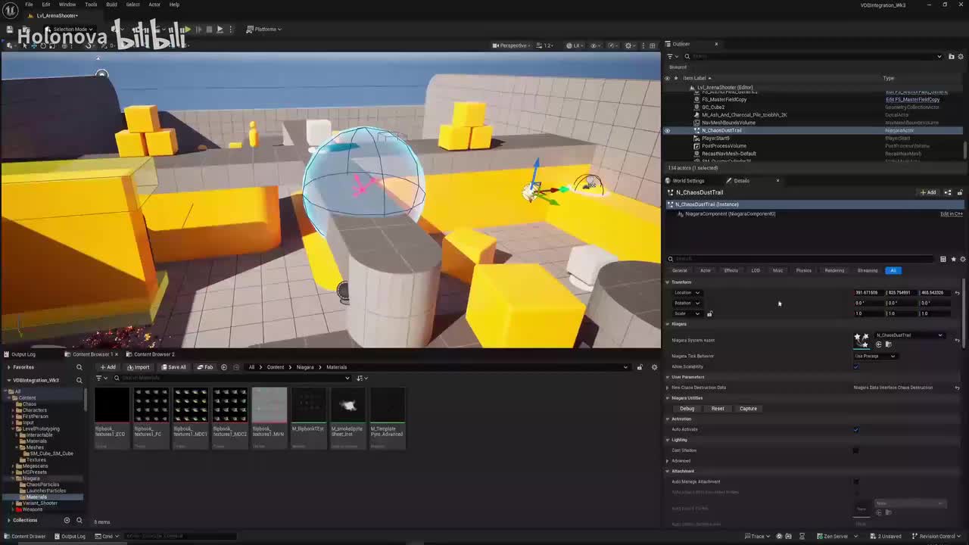Search within Favorites
The image size is (969, 545).
point(79,367)
